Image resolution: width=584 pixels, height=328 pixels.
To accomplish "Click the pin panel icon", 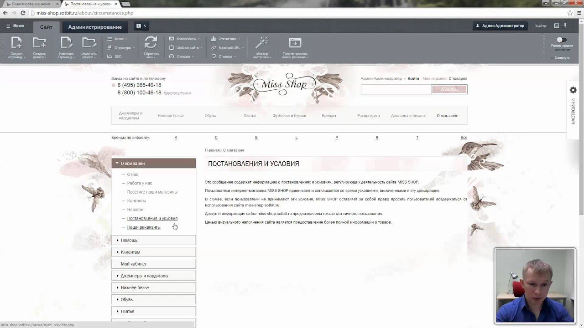I will [565, 26].
